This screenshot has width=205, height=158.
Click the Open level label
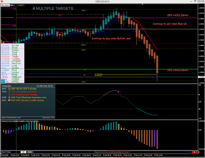[83, 45]
